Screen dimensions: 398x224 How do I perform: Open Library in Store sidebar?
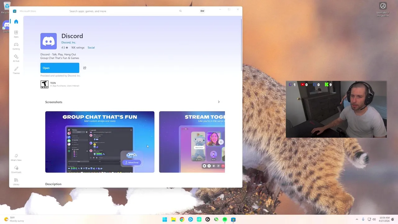tap(16, 182)
